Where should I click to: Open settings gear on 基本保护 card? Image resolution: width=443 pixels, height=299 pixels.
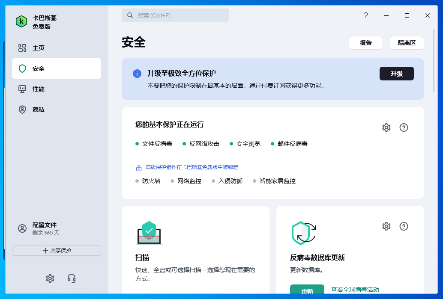(x=386, y=127)
